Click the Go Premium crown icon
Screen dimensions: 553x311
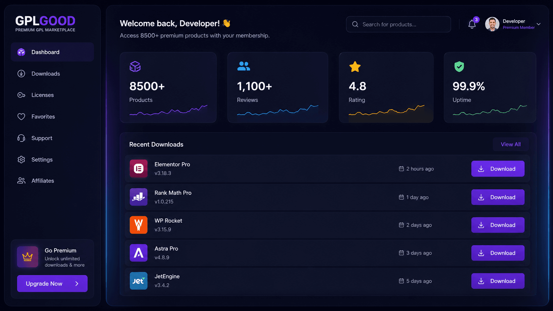(27, 257)
